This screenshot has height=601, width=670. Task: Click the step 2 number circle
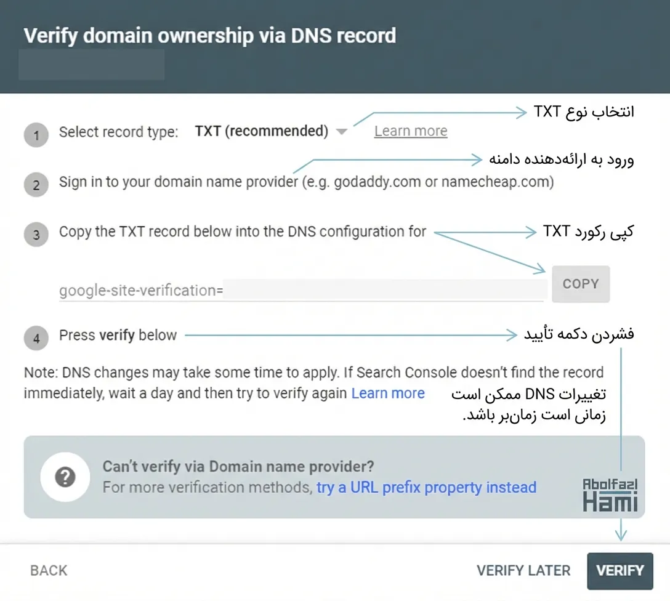pos(36,185)
